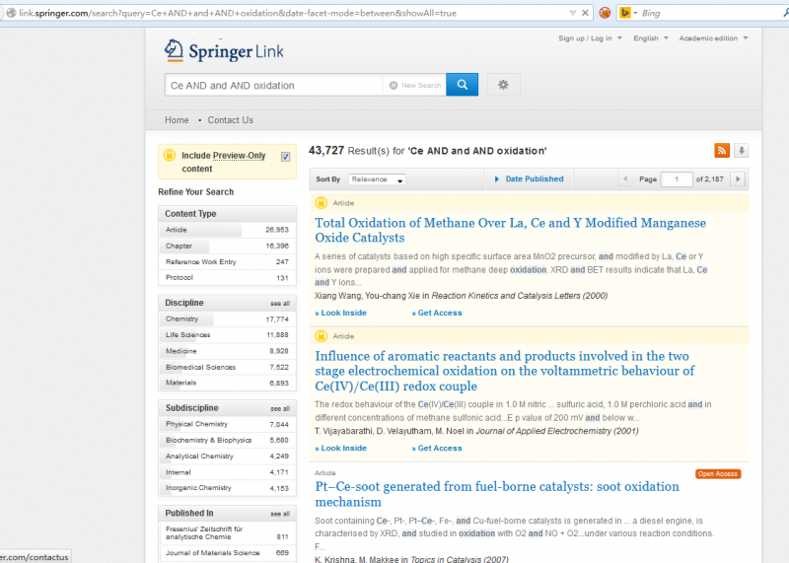Filter by Medicine discipline

tap(227, 351)
